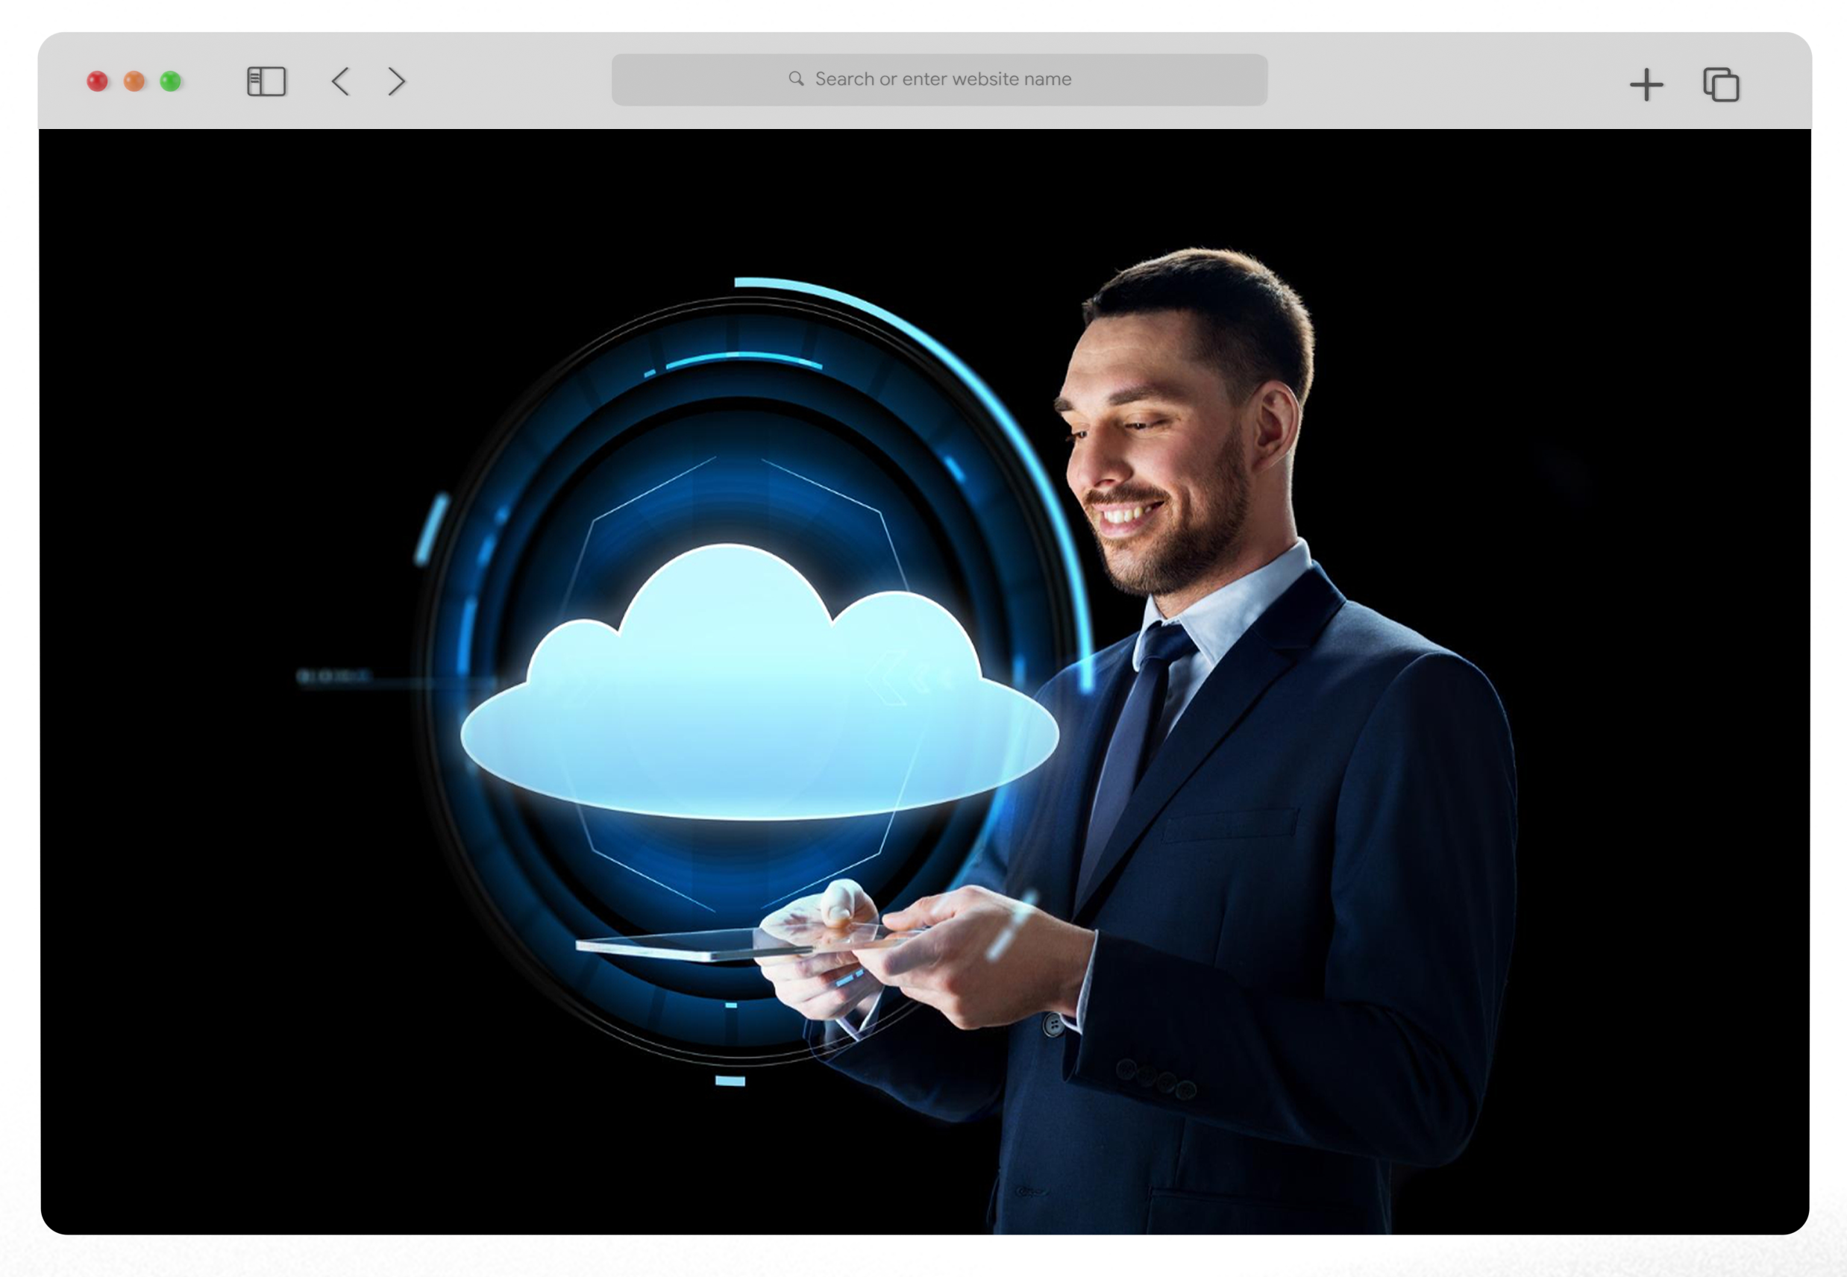Image resolution: width=1847 pixels, height=1277 pixels.
Task: Show tab overview icon
Action: 1722,85
